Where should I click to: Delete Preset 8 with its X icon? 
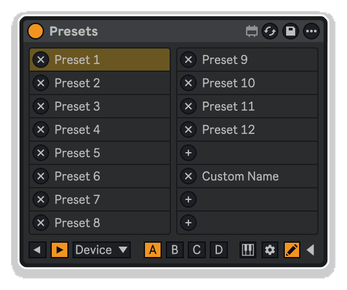(41, 223)
